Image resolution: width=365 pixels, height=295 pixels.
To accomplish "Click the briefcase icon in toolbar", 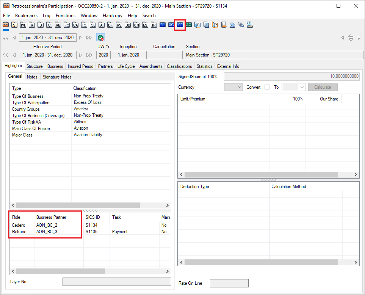I will (6, 25).
